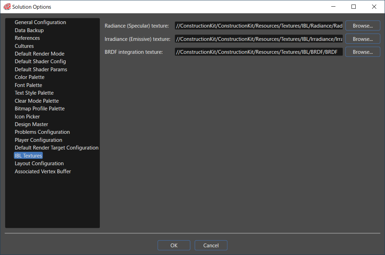Screen dimensions: 385x255
Task: Go to Cultures options page
Action: point(24,46)
